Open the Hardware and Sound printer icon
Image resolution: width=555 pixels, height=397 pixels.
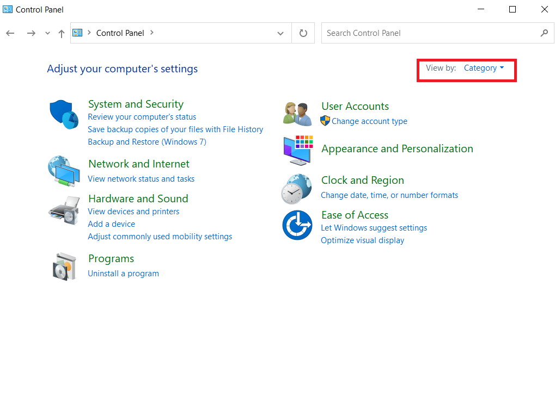click(x=64, y=210)
